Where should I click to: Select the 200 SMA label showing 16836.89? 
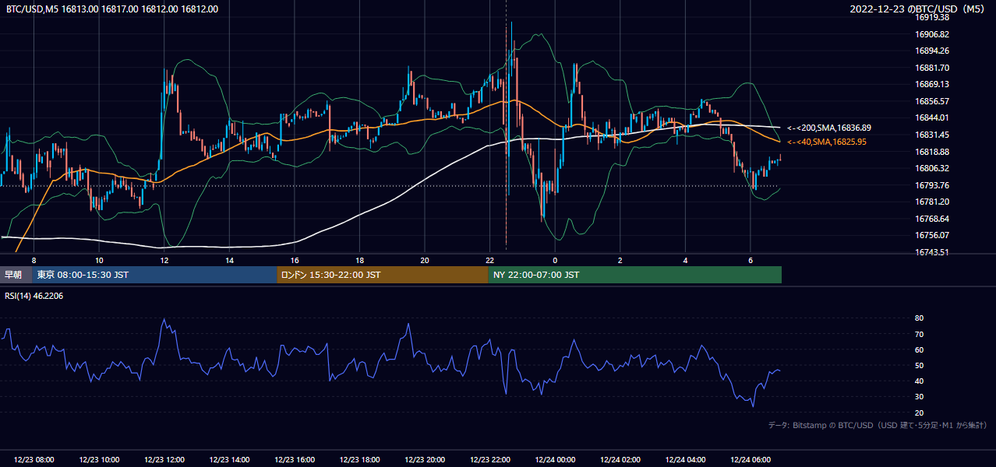pos(829,128)
